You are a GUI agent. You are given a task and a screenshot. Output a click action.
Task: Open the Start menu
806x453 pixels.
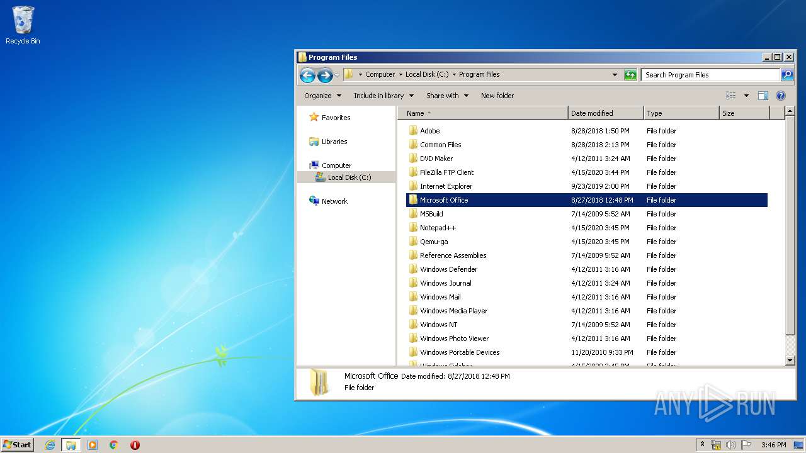[x=17, y=444]
